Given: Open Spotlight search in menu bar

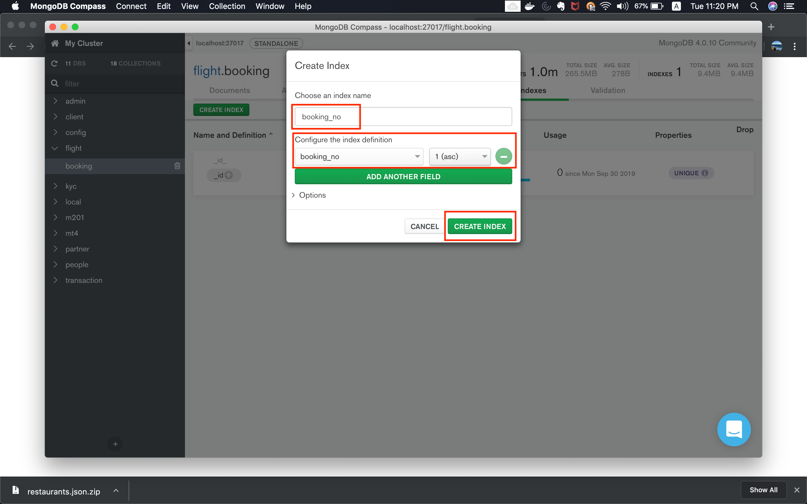Looking at the screenshot, I should [x=754, y=6].
